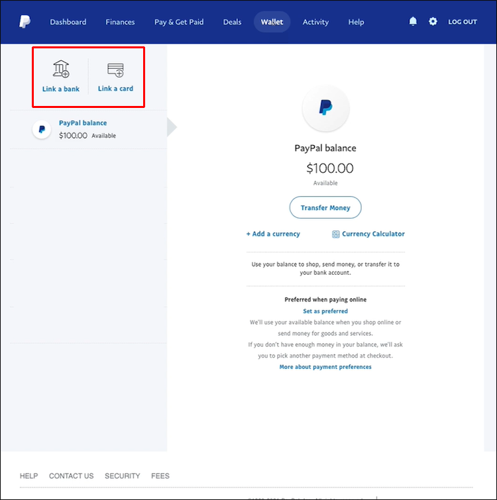The image size is (497, 500).
Task: Open the Dashboard menu
Action: 68,22
